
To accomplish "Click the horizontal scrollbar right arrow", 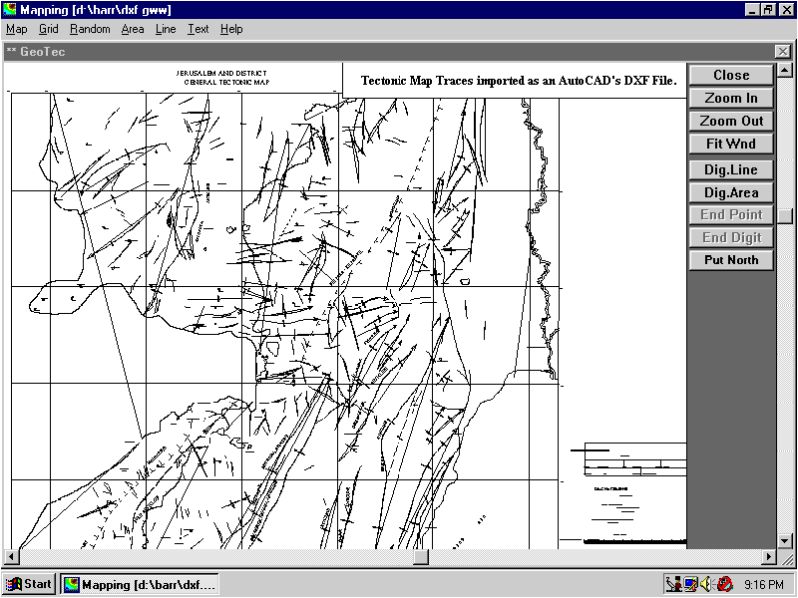I will pos(769,557).
